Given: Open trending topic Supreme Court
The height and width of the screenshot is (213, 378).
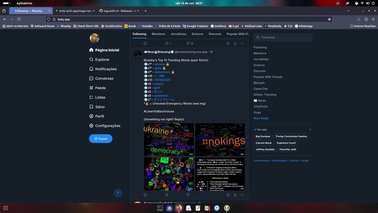Looking at the screenshot, I should [x=286, y=143].
